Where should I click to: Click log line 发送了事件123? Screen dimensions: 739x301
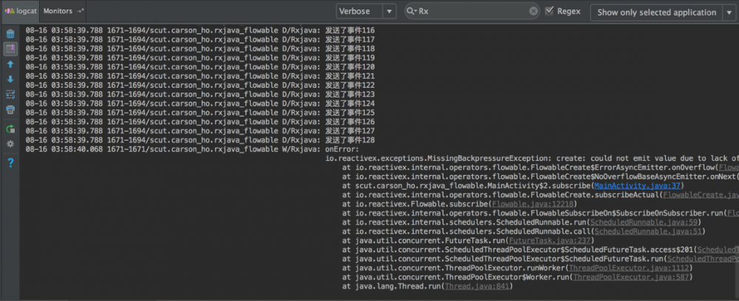point(200,94)
